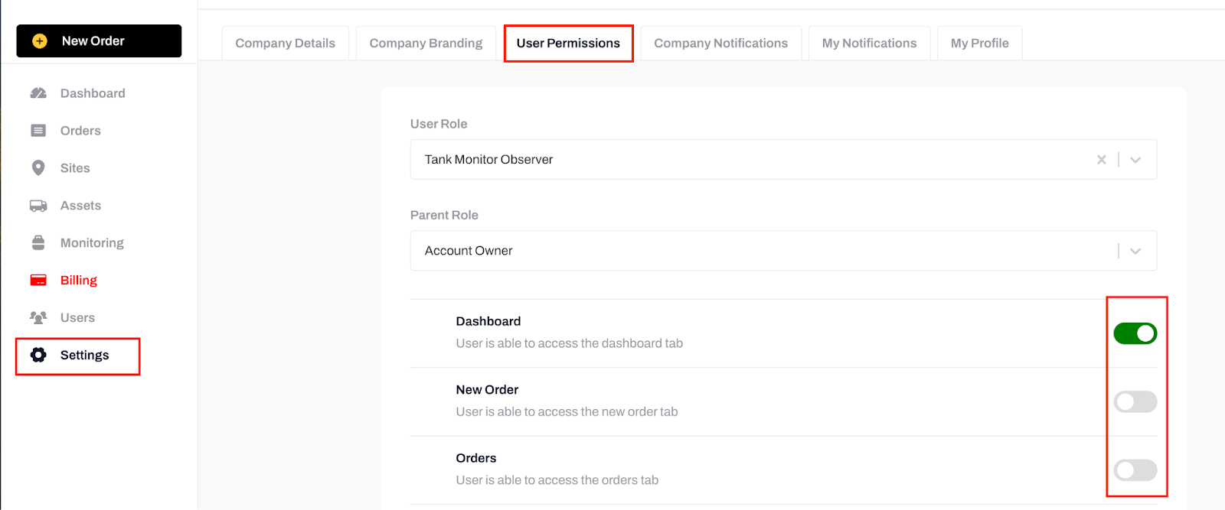Go to the My Profile tab
Screen dimensions: 1225x510
[979, 43]
